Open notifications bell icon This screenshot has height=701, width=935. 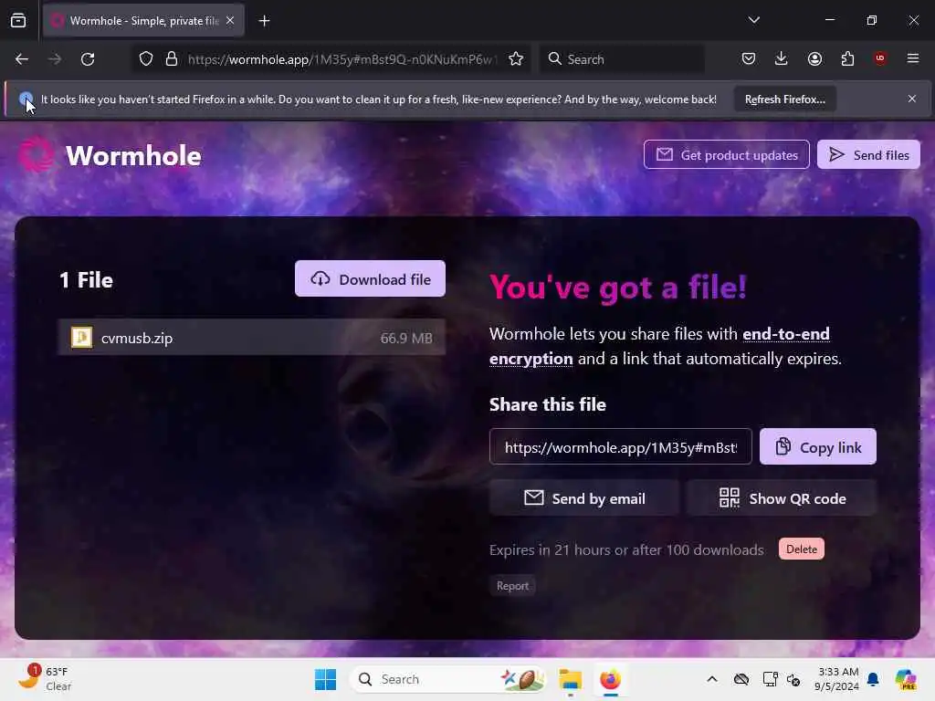[x=873, y=679]
